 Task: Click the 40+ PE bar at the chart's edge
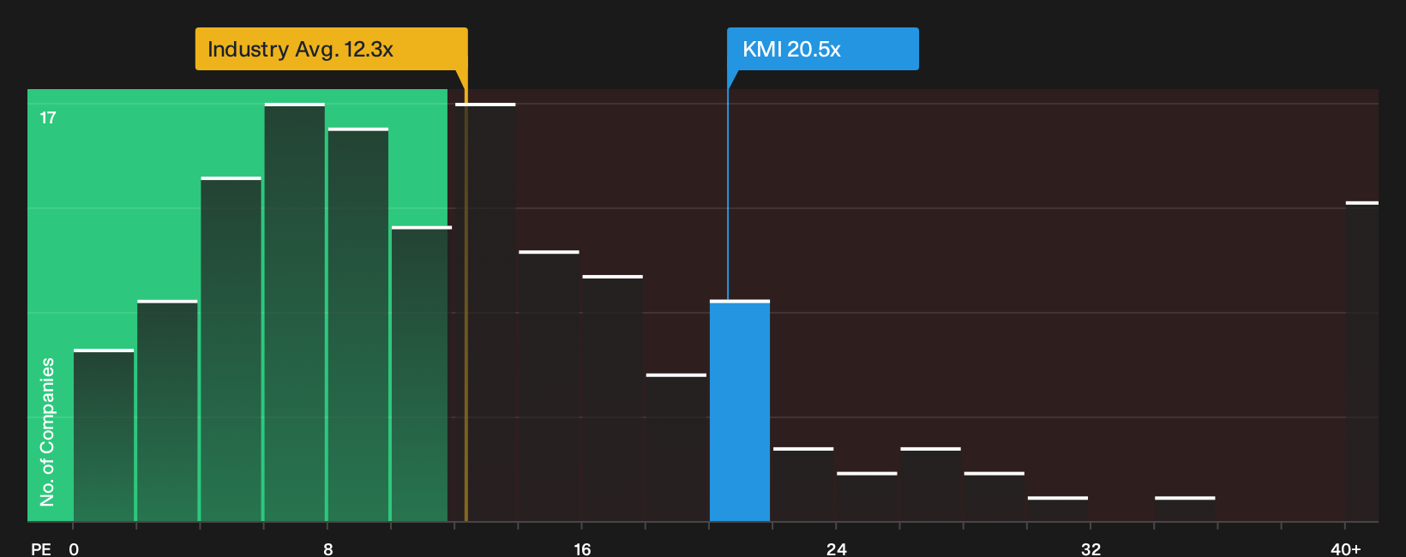(1362, 361)
